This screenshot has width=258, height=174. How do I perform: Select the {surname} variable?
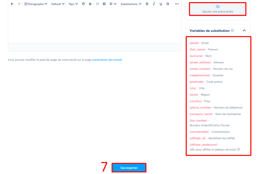point(196,56)
